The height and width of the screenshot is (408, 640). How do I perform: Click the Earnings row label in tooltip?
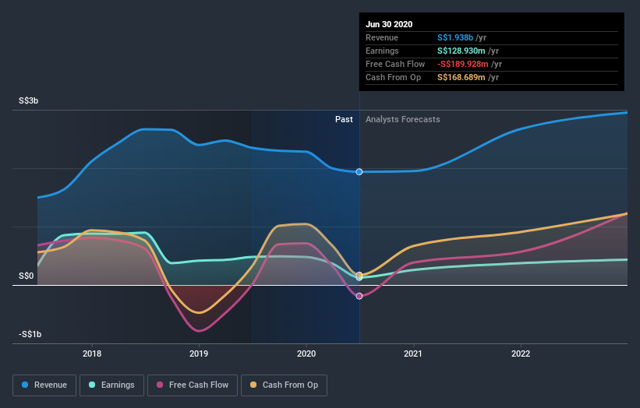click(382, 51)
